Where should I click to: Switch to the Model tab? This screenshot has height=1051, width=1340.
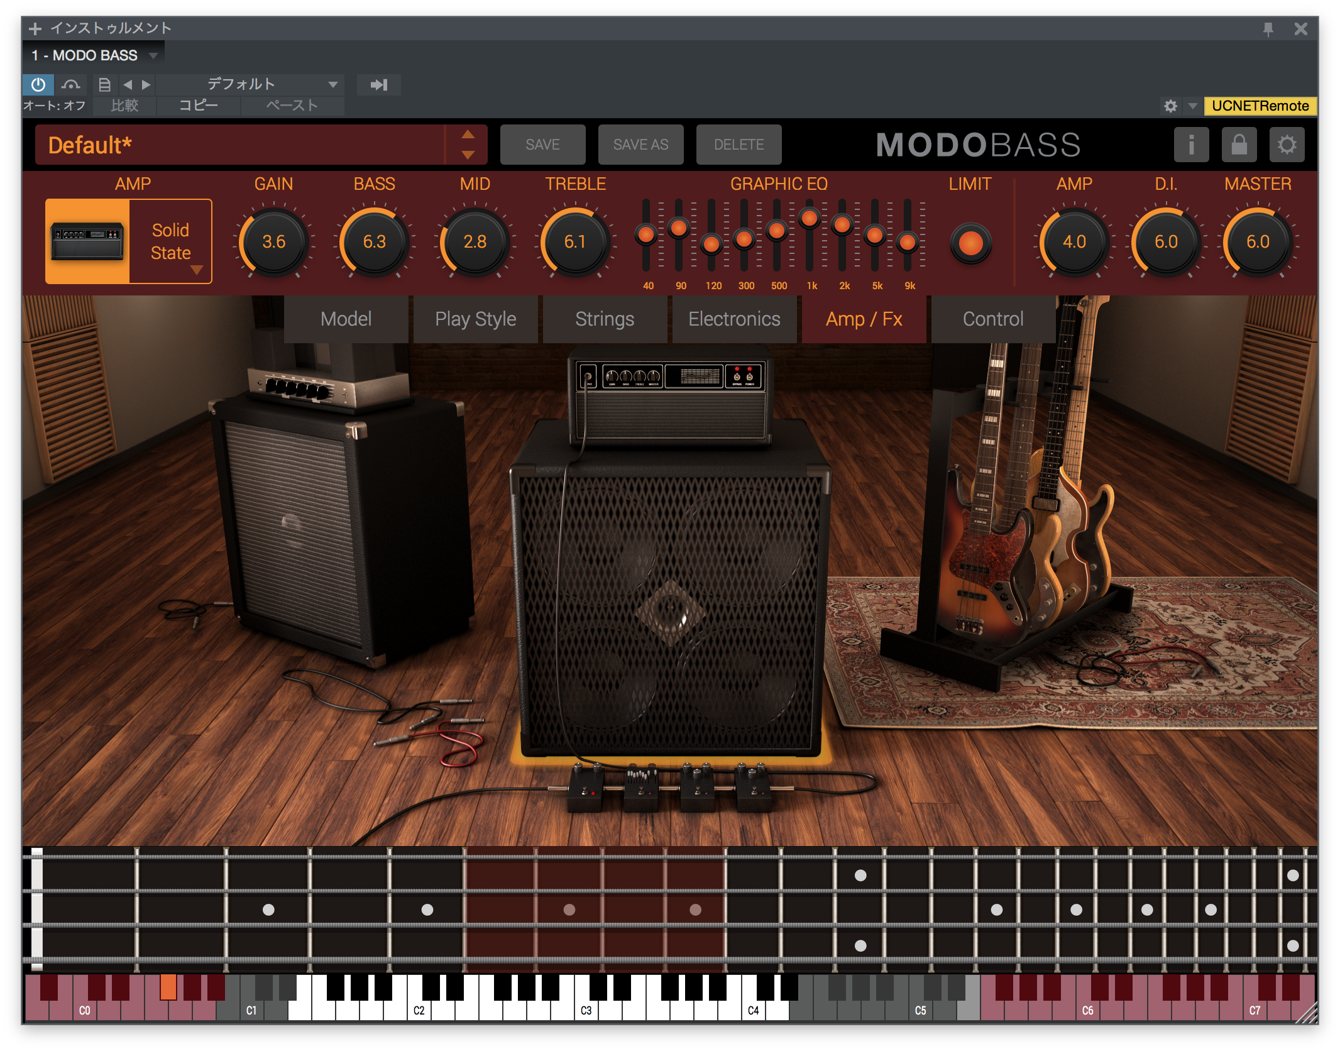click(x=346, y=319)
